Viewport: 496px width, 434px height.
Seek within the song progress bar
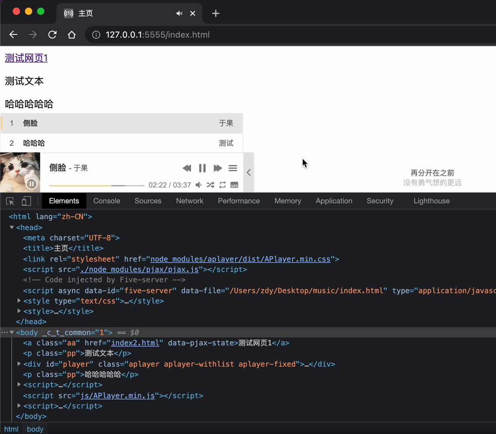pos(97,186)
